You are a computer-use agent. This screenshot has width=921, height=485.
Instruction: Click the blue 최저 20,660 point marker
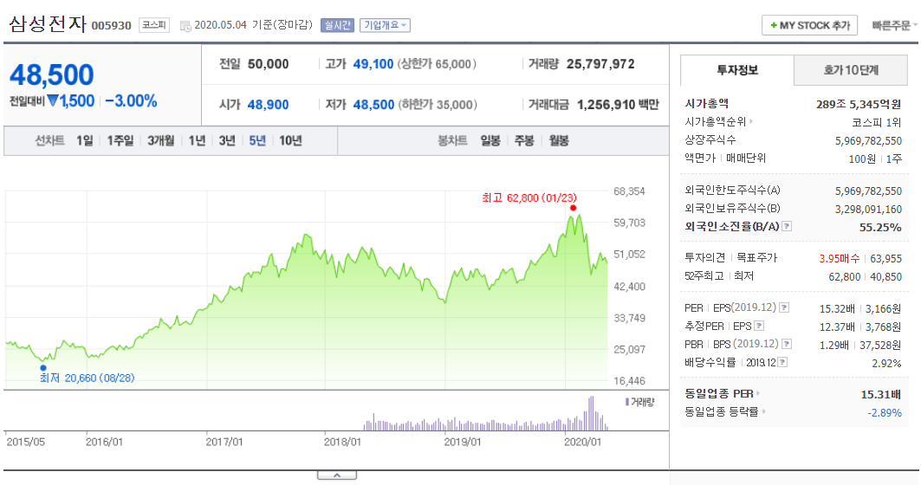pyautogui.click(x=42, y=368)
